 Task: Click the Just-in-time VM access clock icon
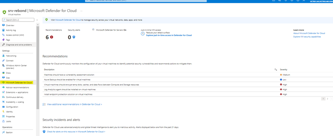143,34
